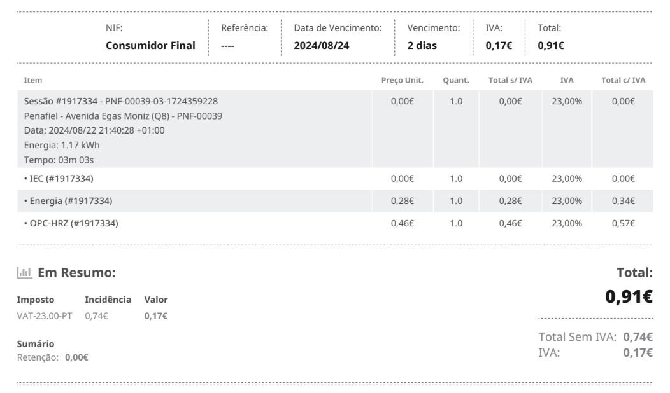
Task: Click the Item column header
Action: pyautogui.click(x=32, y=80)
